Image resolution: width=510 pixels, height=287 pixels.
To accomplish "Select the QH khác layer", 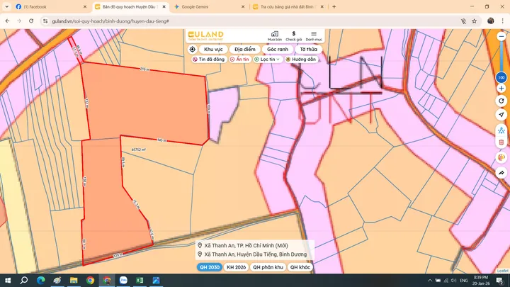I will click(300, 267).
